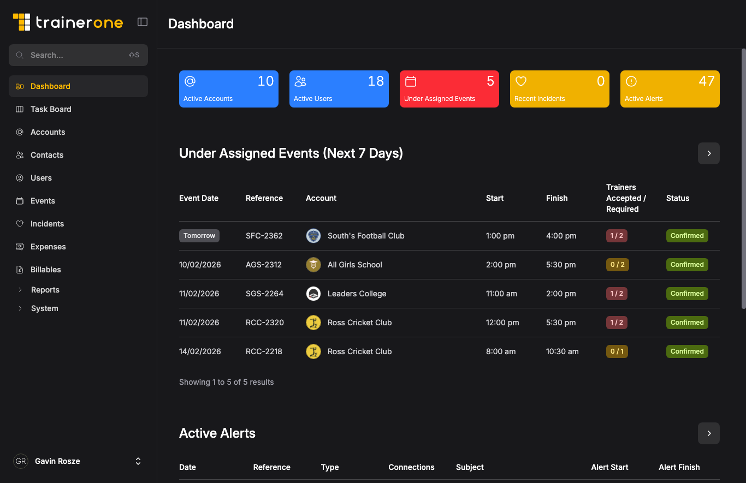Open Contacts from the sidebar

point(19,155)
